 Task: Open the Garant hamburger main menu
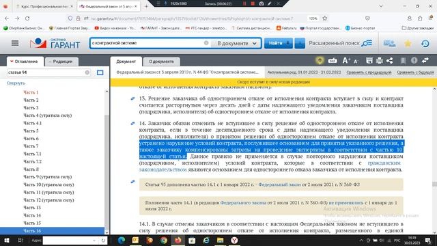[15, 43]
